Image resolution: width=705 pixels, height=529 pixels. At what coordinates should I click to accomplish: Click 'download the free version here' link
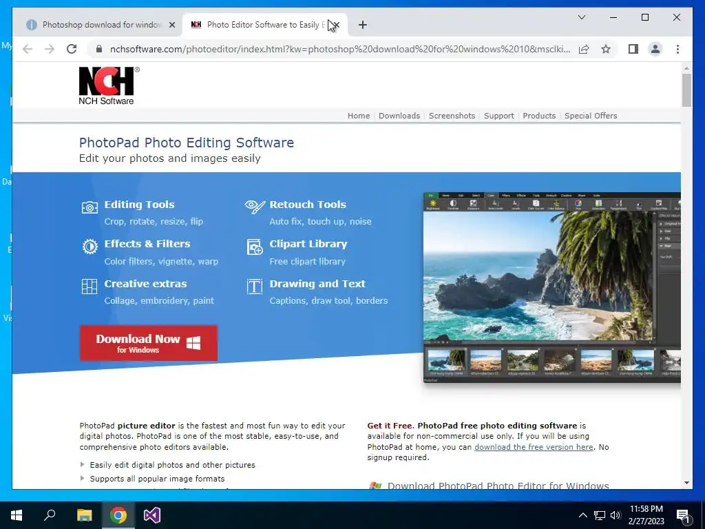coord(534,446)
